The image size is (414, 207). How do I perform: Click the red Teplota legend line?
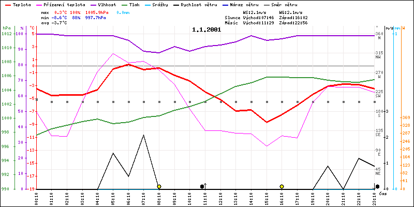[x=7, y=4]
